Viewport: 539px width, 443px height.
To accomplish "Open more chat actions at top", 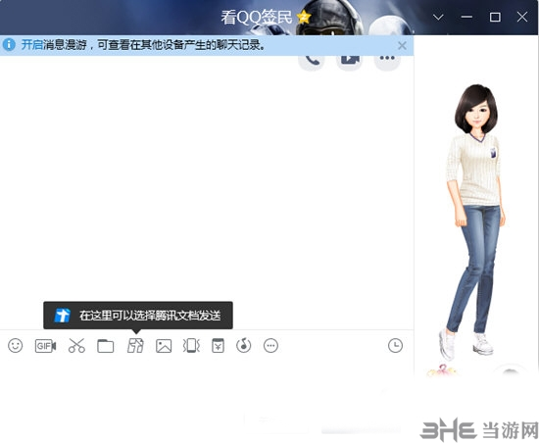I will click(x=387, y=61).
